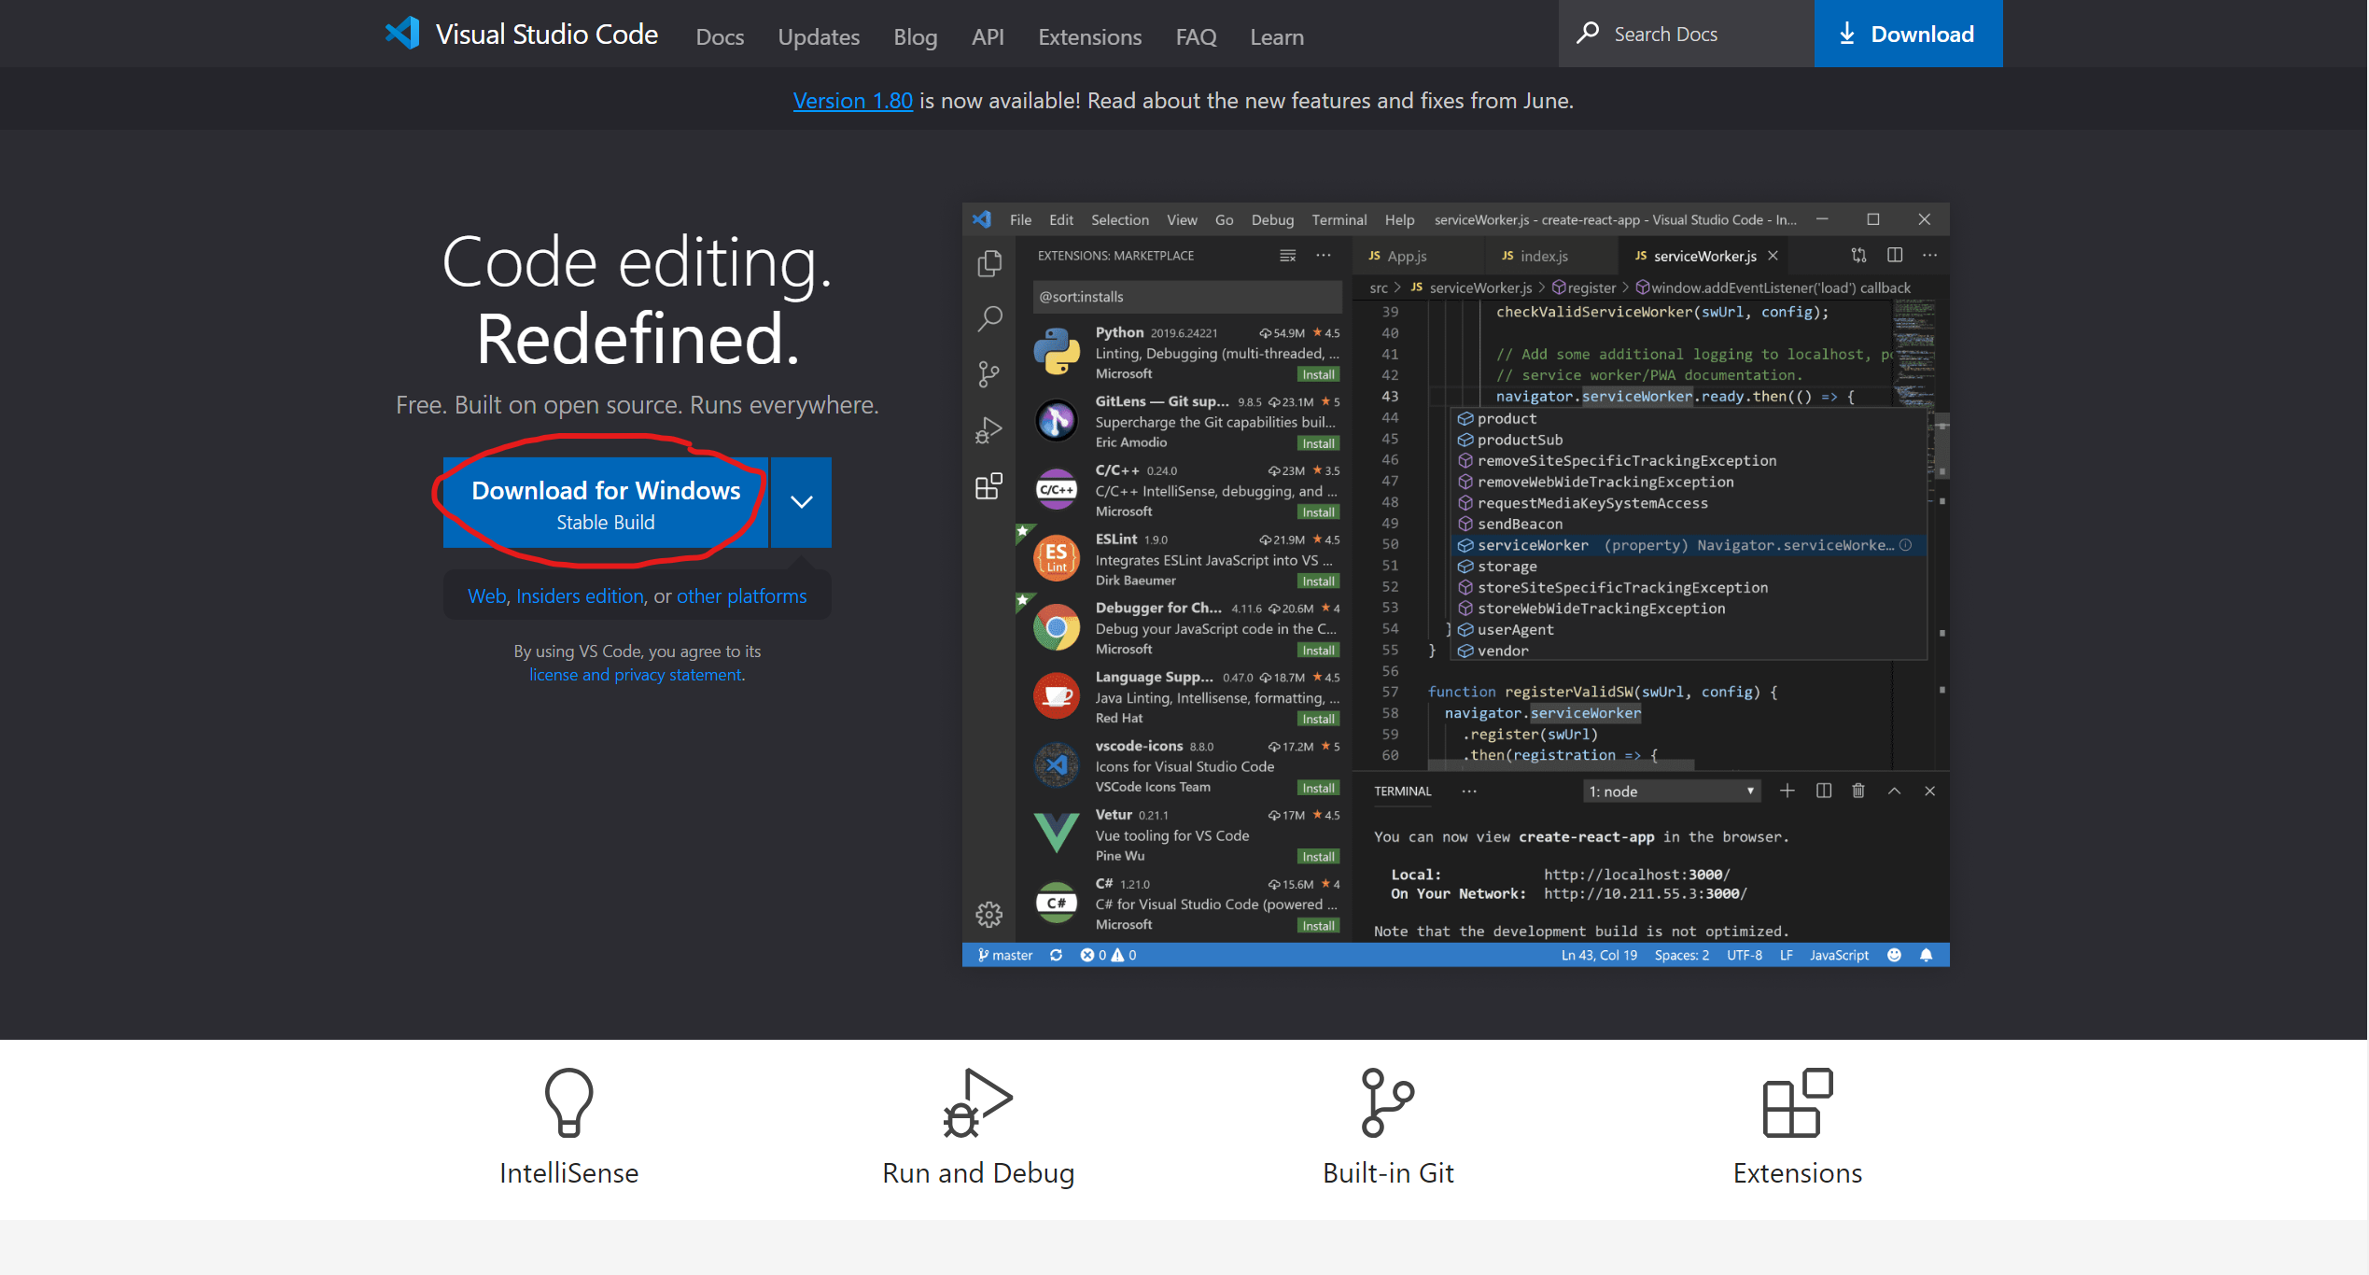Viewport: 2369px width, 1275px height.
Task: Click the Source Control icon in screenshot sidebar
Action: click(x=988, y=374)
